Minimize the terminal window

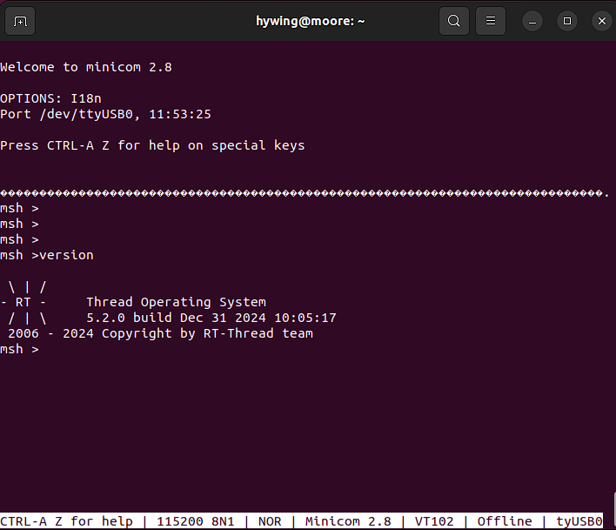[533, 21]
